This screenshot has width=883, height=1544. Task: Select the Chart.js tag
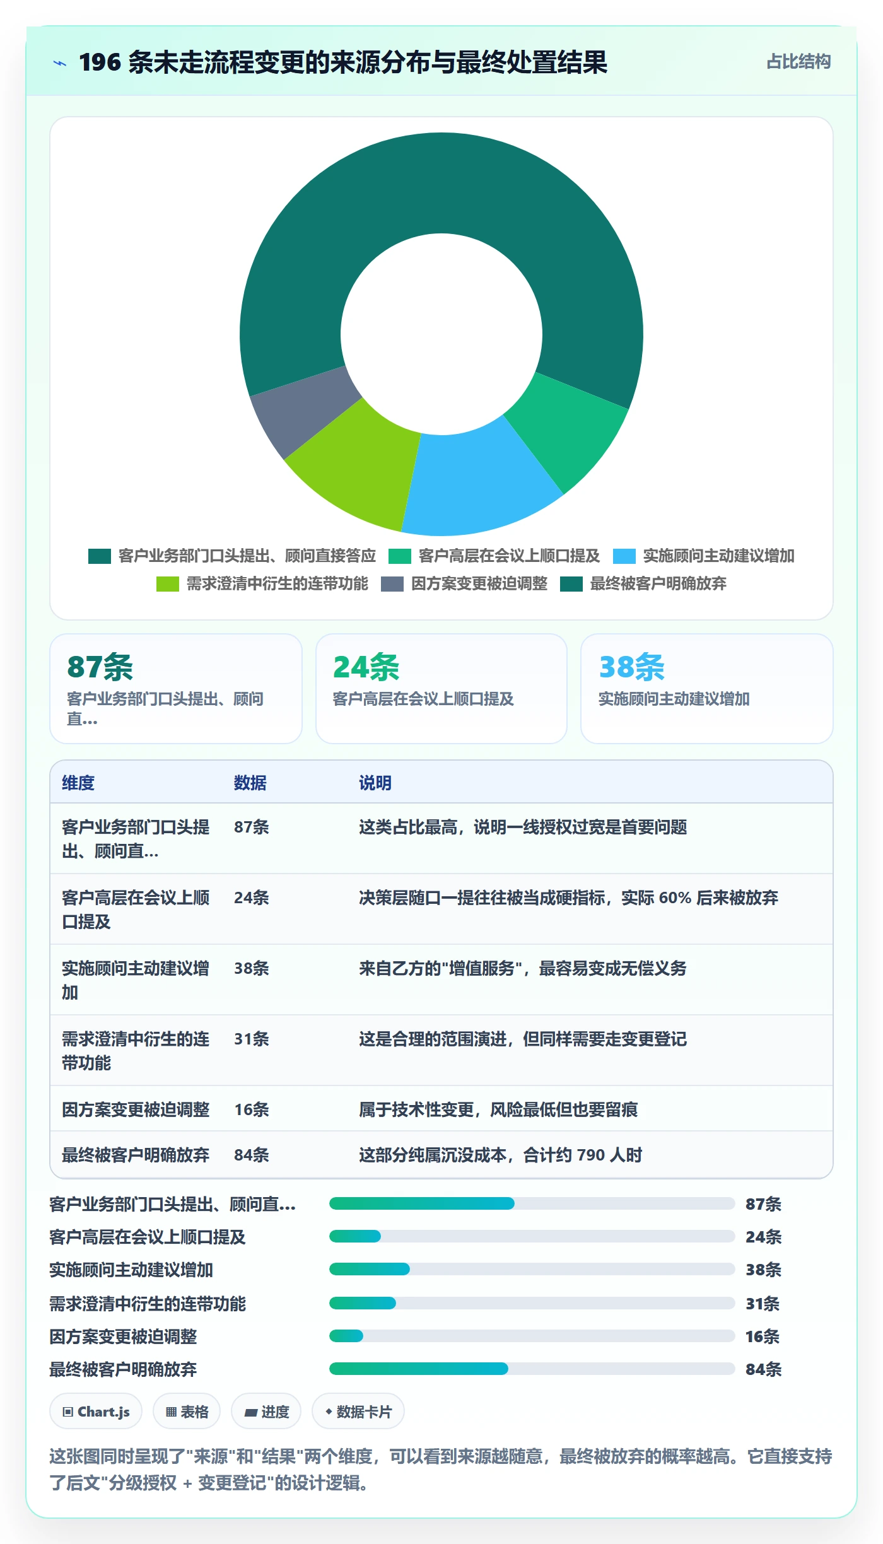[x=96, y=1412]
